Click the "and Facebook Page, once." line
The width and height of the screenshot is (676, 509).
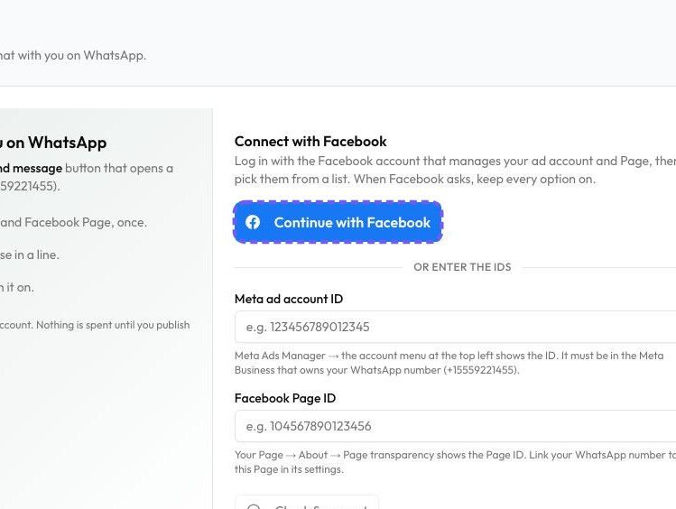tap(73, 222)
